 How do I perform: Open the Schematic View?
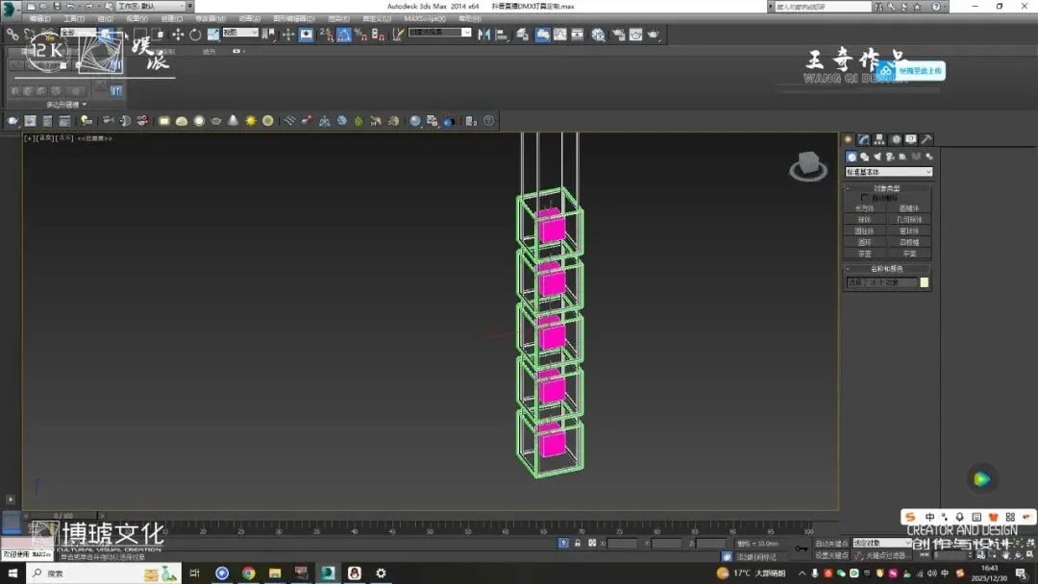point(578,35)
